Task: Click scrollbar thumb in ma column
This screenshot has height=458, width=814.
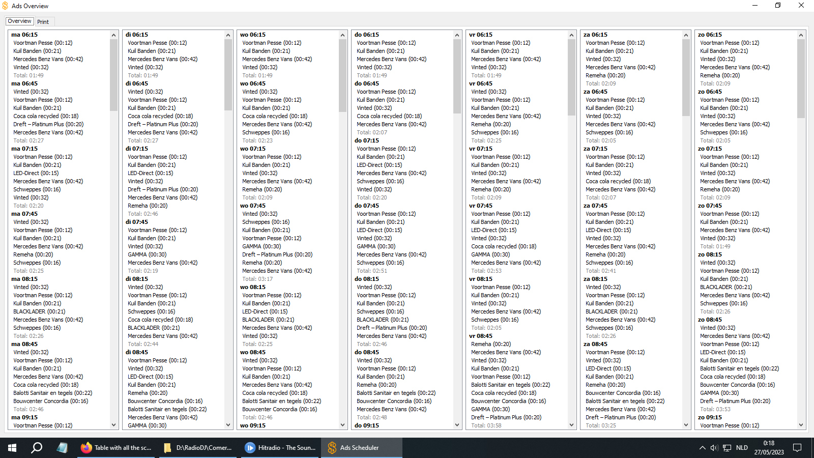Action: 113,75
